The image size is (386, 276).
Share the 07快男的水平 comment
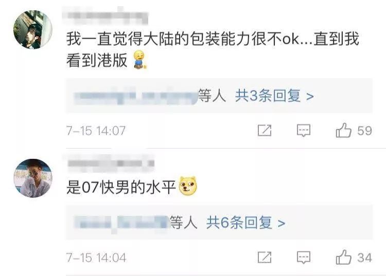pyautogui.click(x=265, y=257)
